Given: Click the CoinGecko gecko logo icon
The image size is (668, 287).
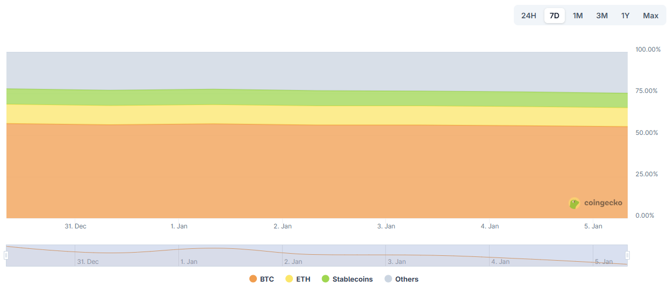Looking at the screenshot, I should click(x=574, y=203).
